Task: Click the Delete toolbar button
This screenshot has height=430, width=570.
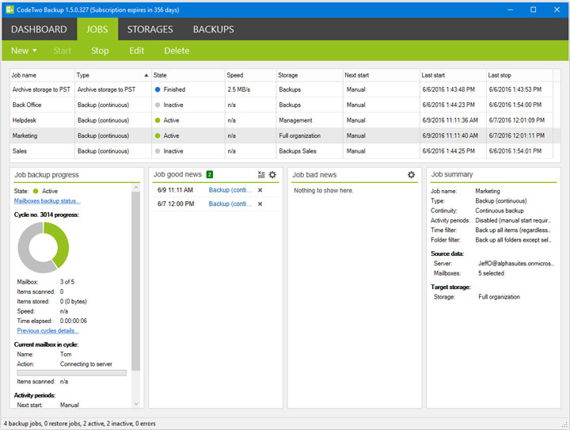Action: coord(177,51)
